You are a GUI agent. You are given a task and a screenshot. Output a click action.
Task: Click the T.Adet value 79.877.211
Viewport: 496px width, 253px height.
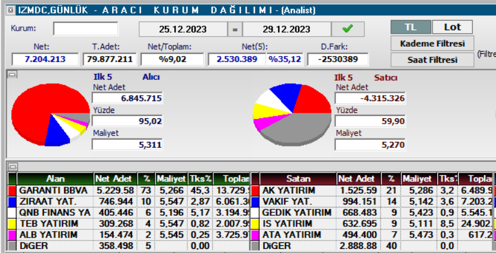pos(110,59)
